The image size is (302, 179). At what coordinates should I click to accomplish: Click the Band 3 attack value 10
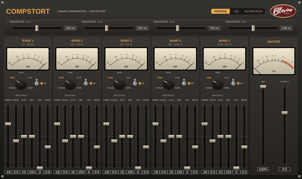(x=122, y=172)
